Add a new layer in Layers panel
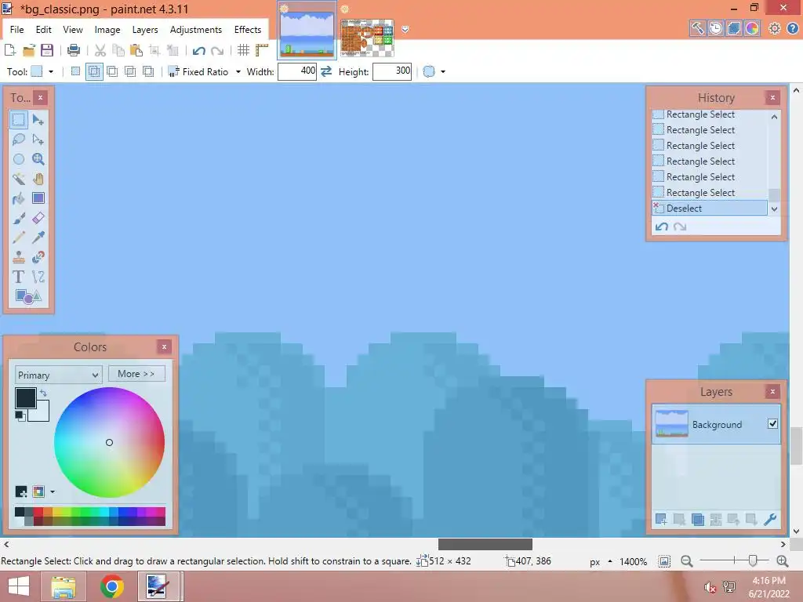This screenshot has width=803, height=602. (661, 520)
